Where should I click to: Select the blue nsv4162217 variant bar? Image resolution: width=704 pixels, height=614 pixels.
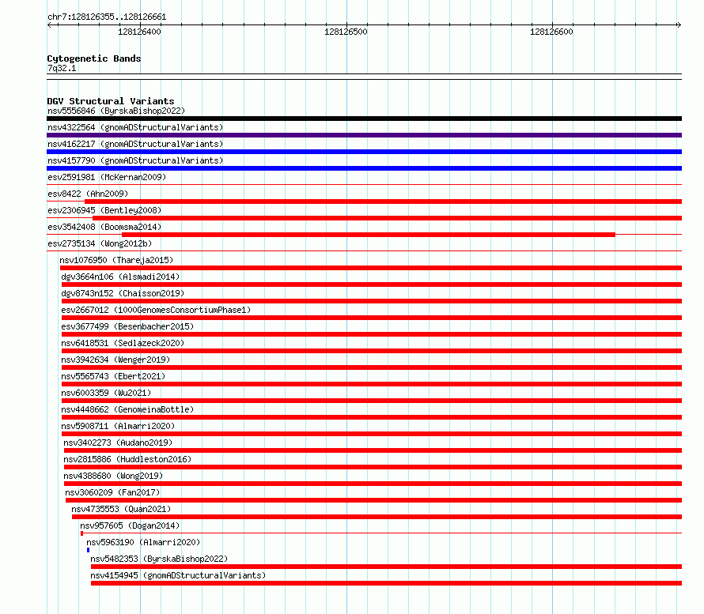tap(364, 152)
